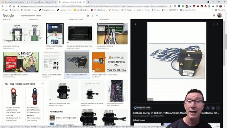227x128 pixels.
Task: Open Learn More copyright link
Action: 160,116
